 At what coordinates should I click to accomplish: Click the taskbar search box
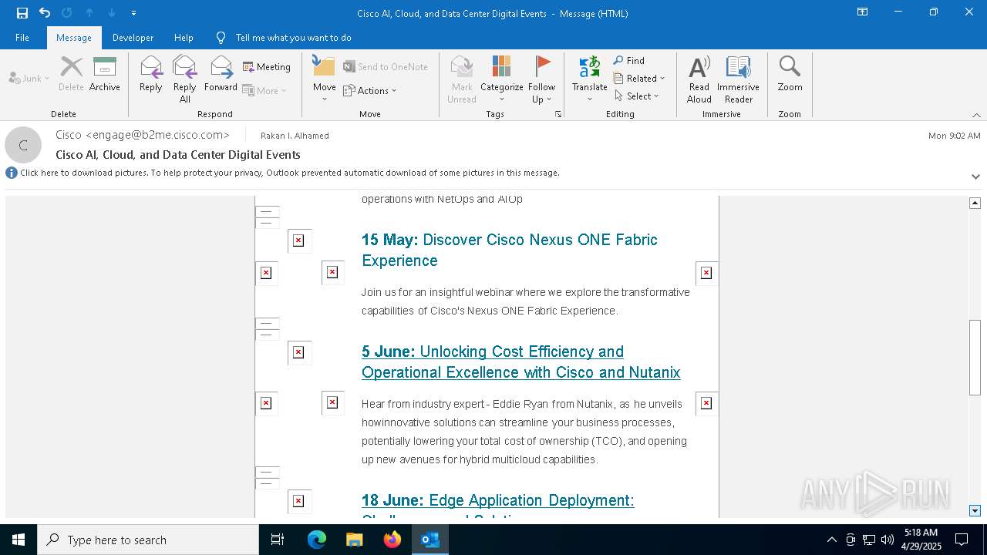click(148, 540)
